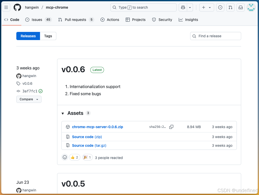259x195 pixels.
Task: Open your issues icon in header
Action: pyautogui.click(x=220, y=7)
